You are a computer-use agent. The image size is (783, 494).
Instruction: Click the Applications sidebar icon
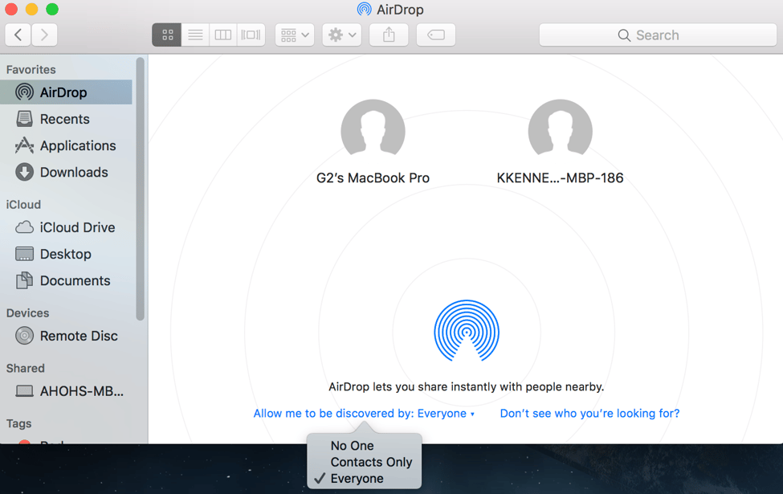[24, 145]
